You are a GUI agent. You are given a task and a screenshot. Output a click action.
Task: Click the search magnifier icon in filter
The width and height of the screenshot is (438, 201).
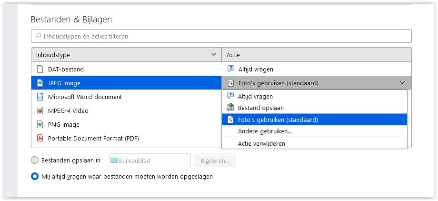38,36
